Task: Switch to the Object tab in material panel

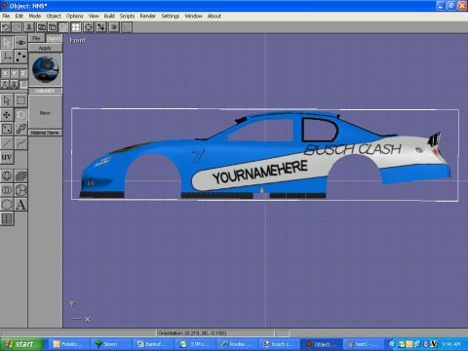Action: click(x=54, y=38)
